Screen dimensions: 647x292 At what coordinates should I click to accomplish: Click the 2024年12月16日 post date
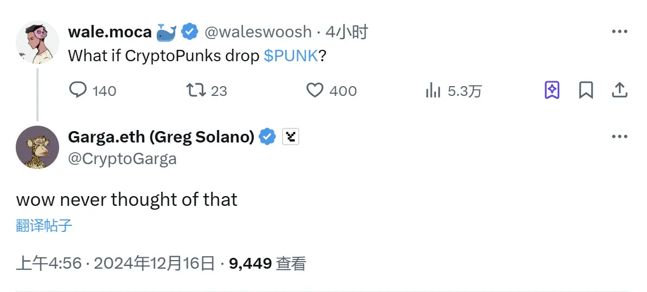coord(155,264)
